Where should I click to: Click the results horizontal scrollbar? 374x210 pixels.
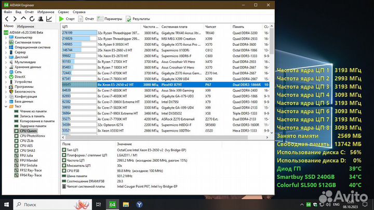[156, 137]
